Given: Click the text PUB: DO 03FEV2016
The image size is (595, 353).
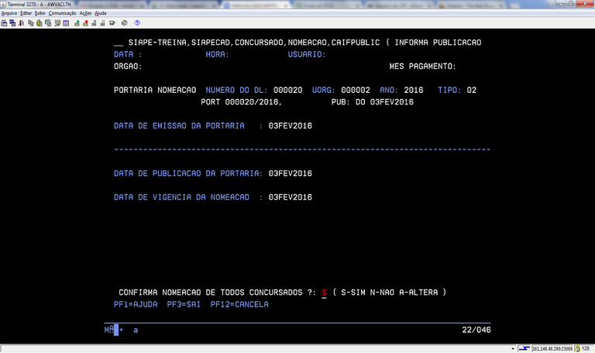Looking at the screenshot, I should pos(372,102).
